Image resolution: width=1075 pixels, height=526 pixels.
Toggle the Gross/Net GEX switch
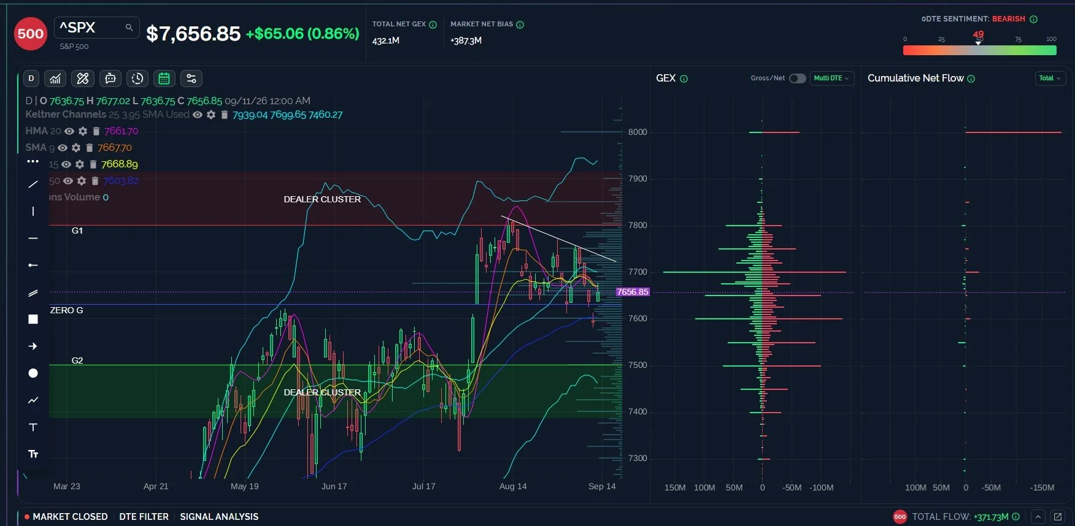(797, 78)
